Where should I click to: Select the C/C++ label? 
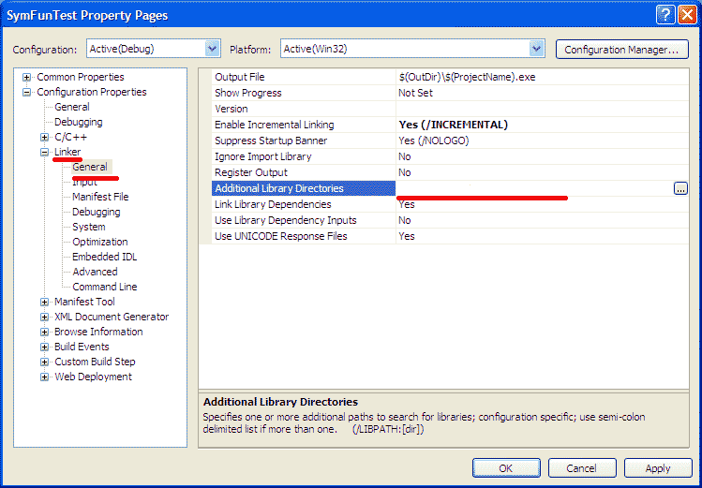(x=70, y=137)
